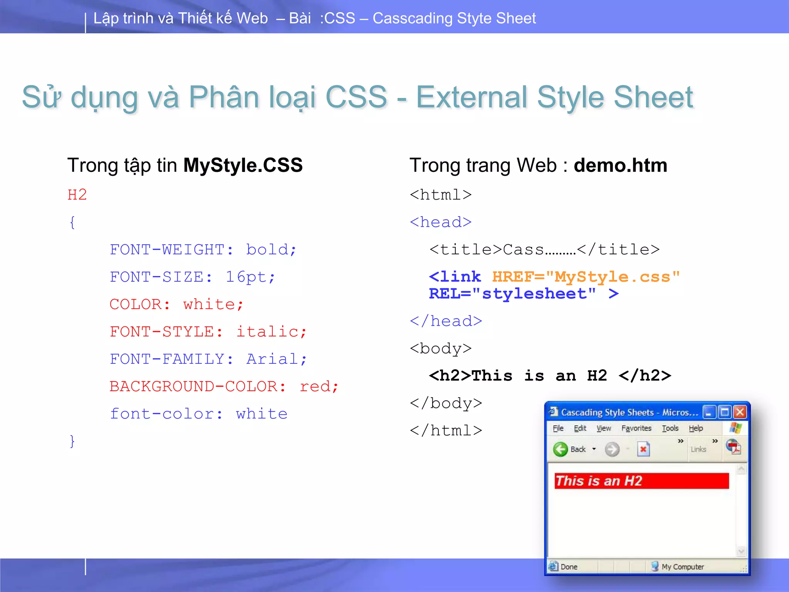Click the 'FONT-WEIGHT: bold;' line
789x592 pixels.
[x=203, y=249]
